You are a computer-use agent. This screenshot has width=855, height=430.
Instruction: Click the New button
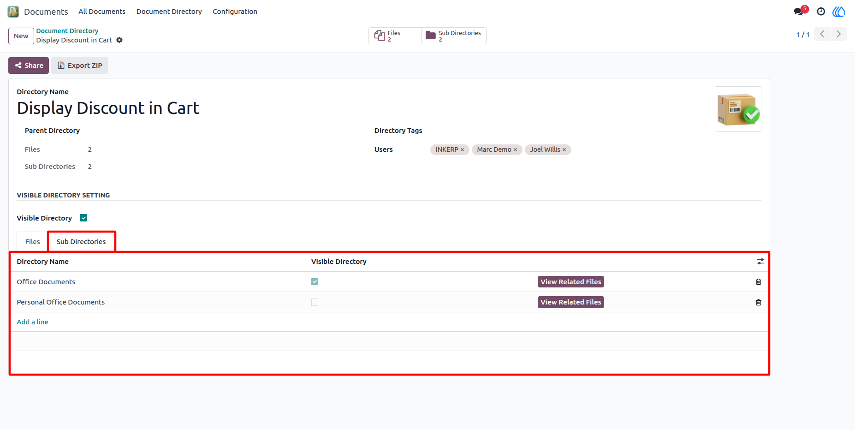tap(21, 36)
